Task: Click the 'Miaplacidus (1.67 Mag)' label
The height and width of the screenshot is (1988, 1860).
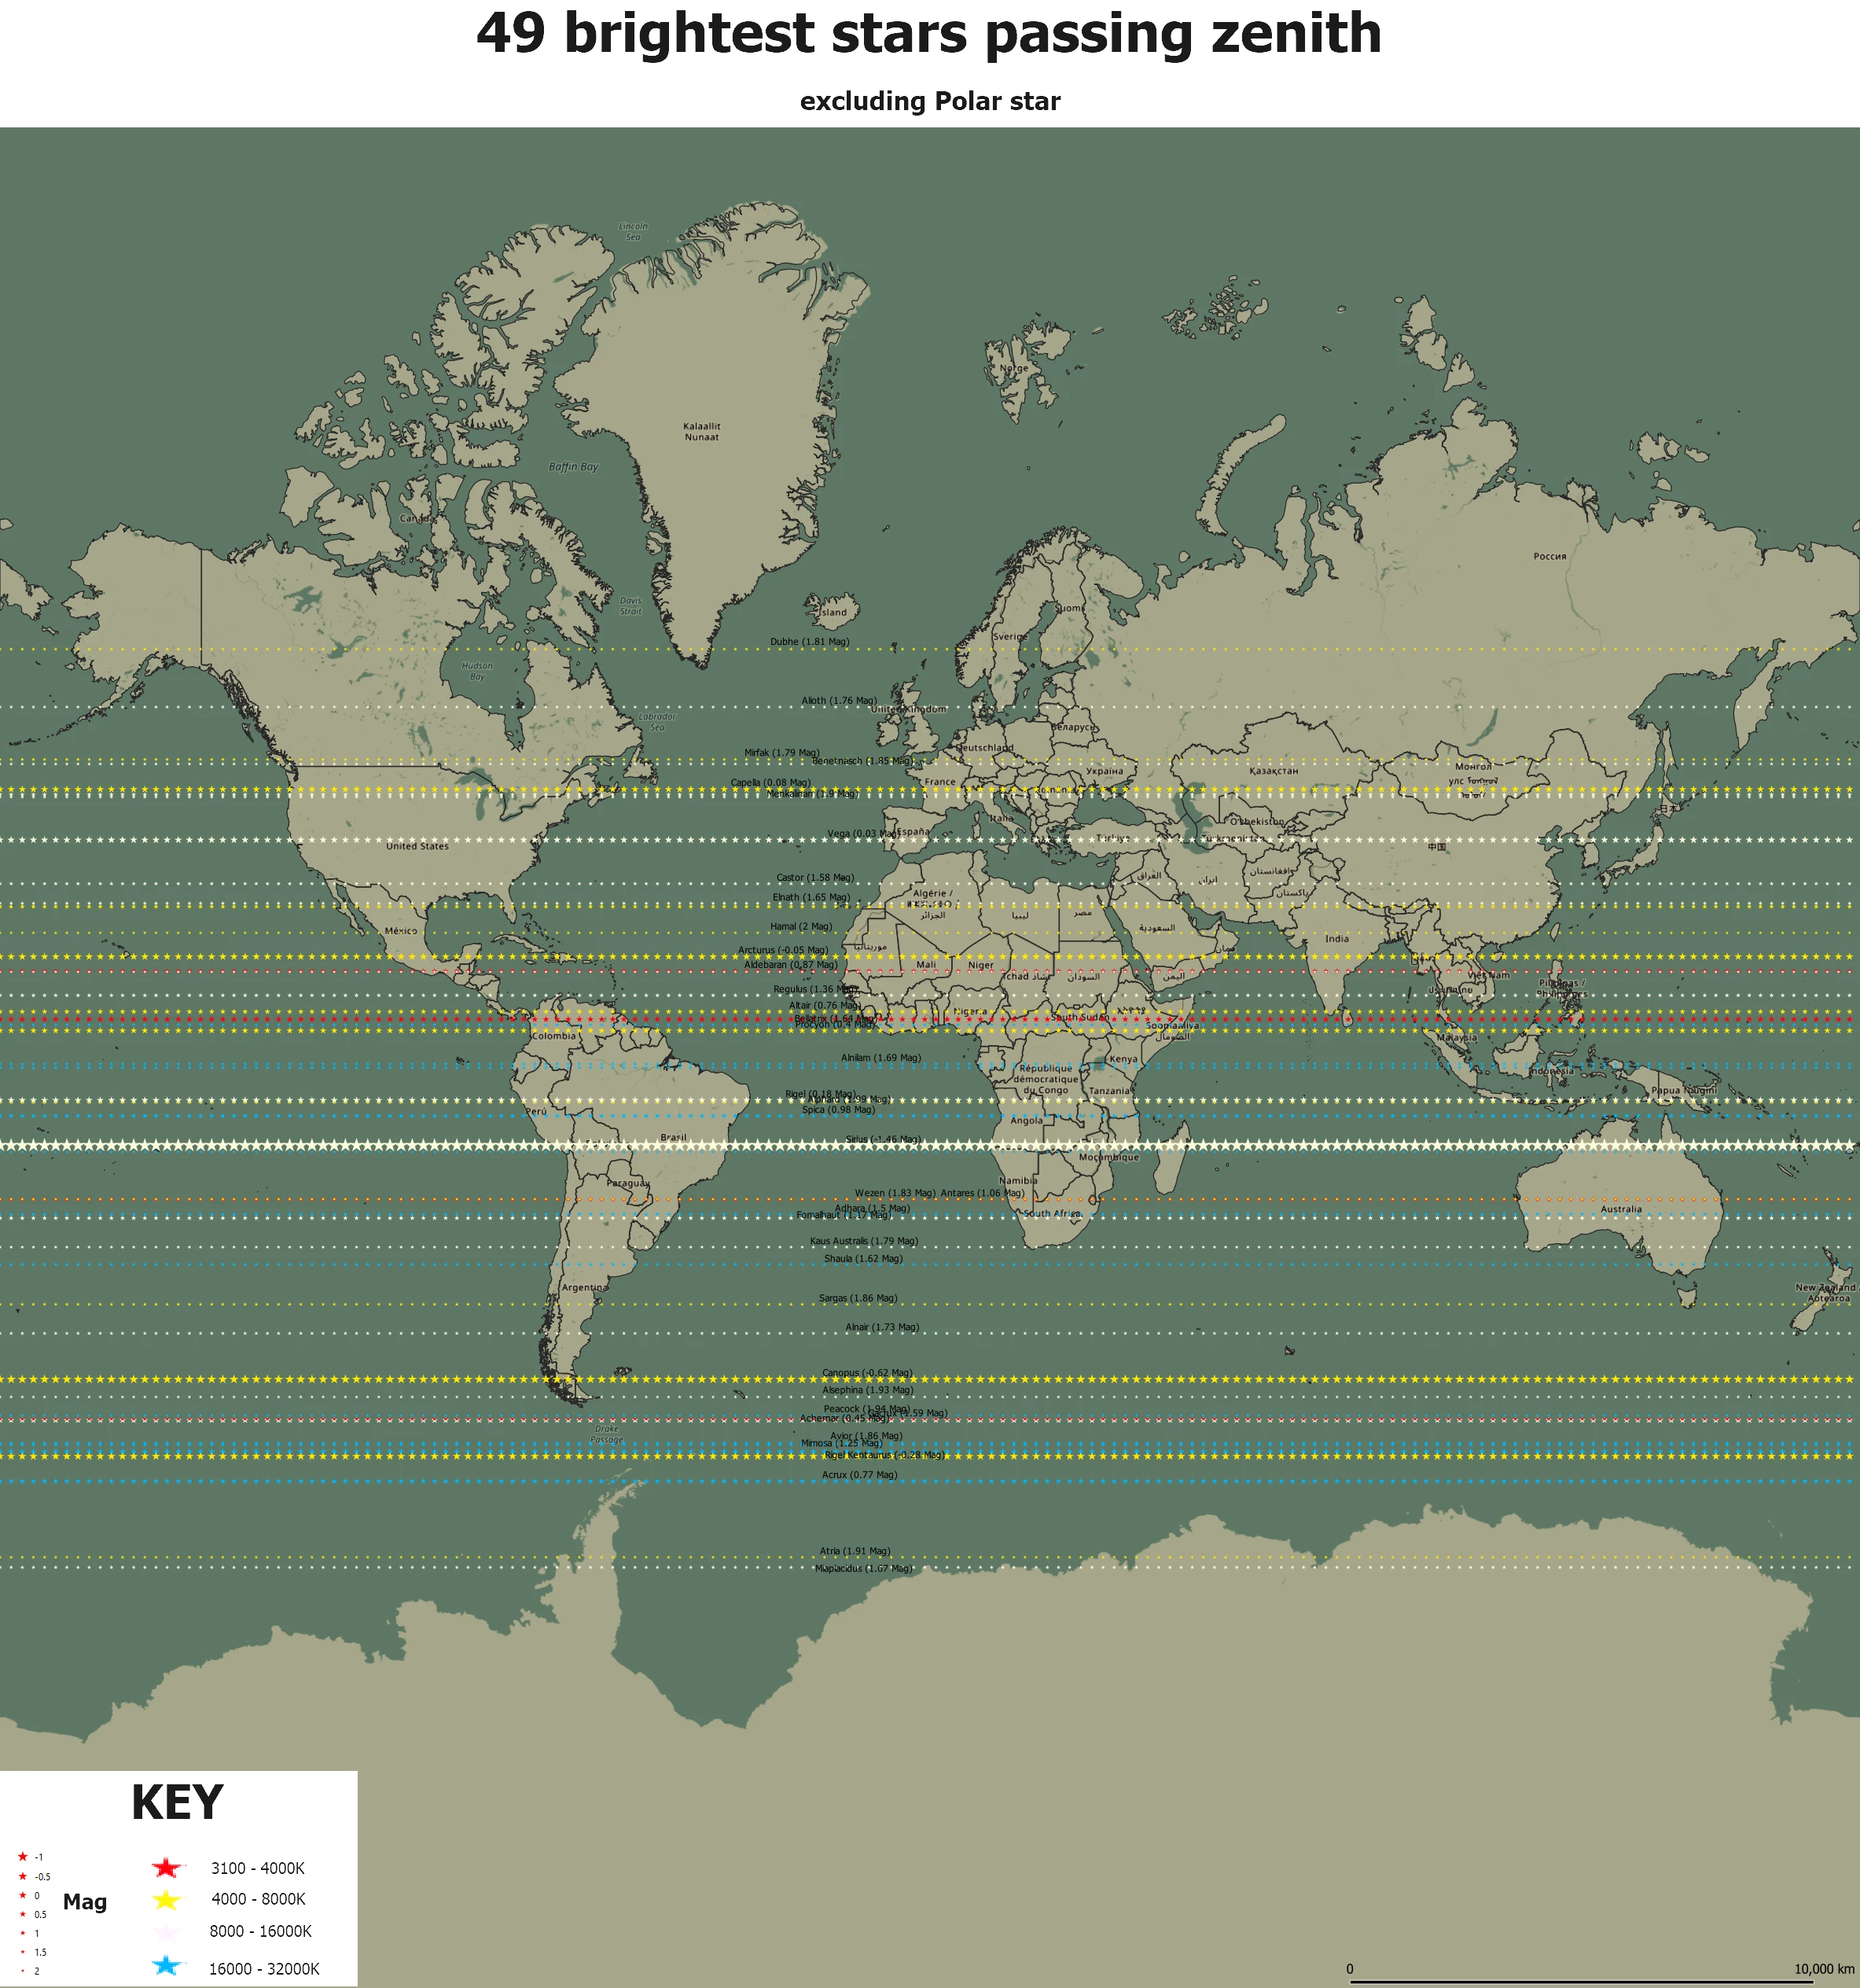Action: tap(863, 1569)
